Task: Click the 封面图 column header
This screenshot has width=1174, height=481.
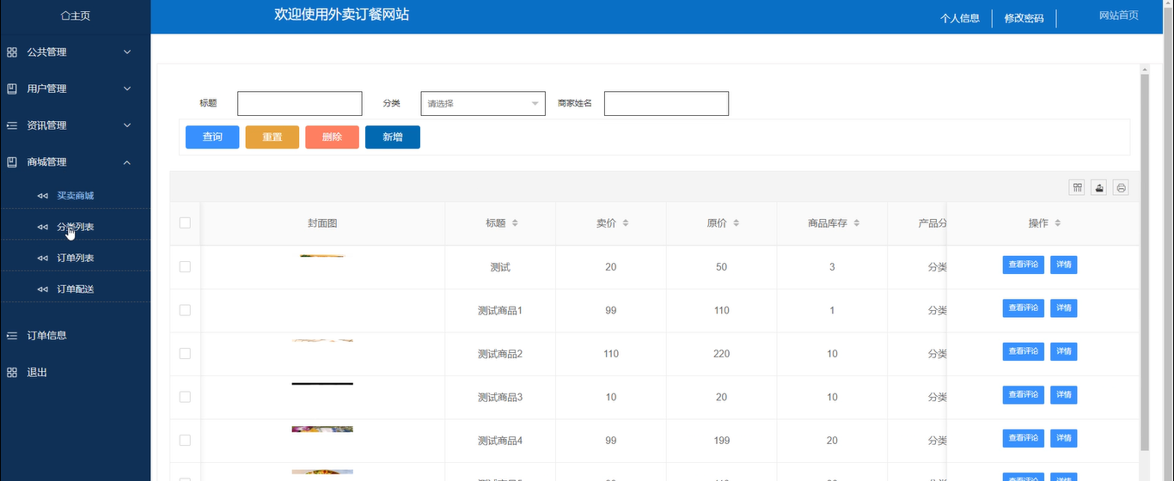Action: click(322, 223)
